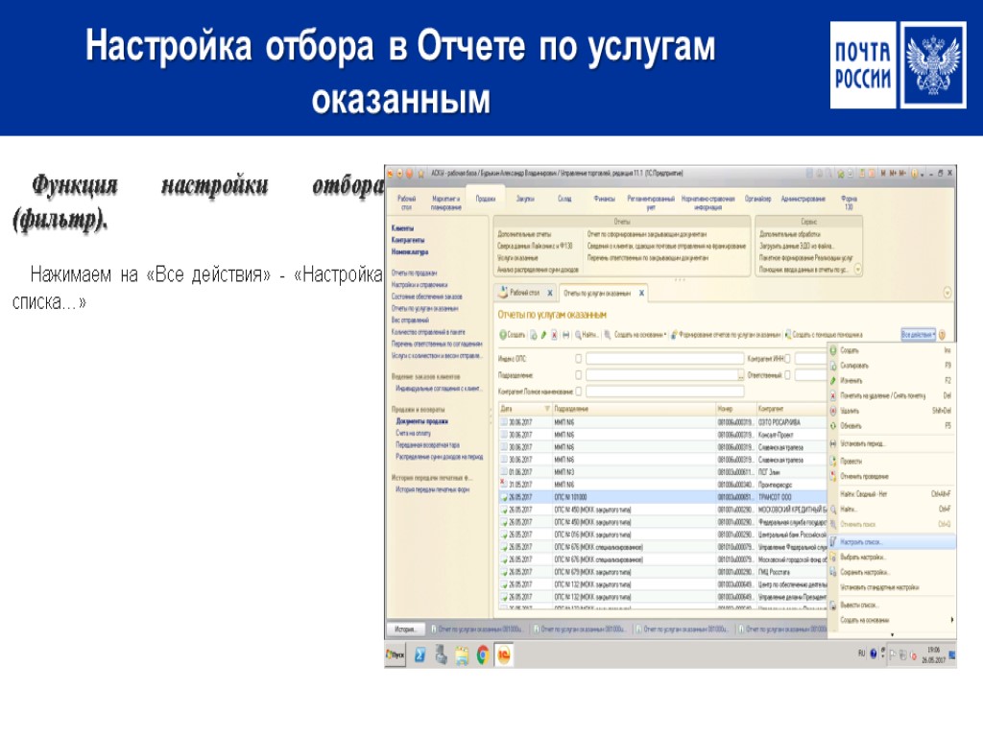Image resolution: width=983 pixels, height=737 pixels.
Task: Click the green Создать toolbar button
Action: point(513,335)
